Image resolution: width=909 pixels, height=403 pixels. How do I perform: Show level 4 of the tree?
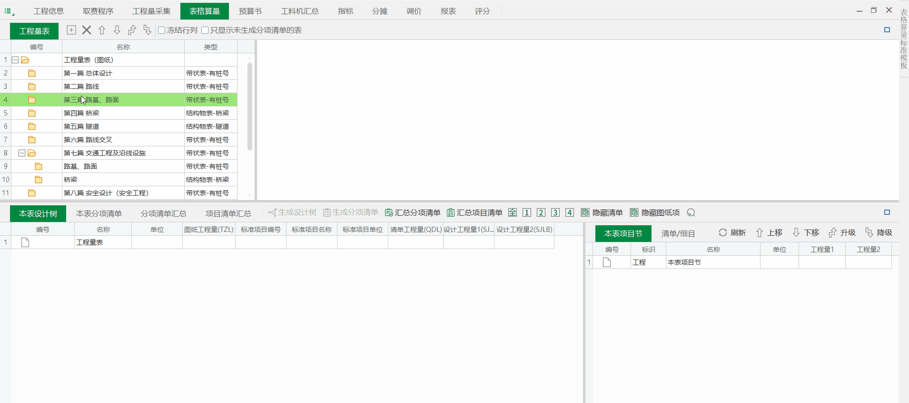point(570,212)
